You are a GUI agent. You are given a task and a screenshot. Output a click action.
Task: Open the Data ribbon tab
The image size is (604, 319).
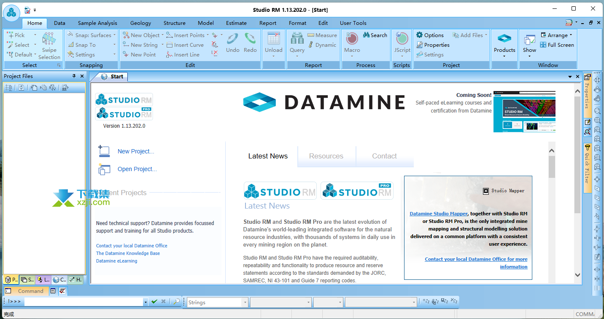click(59, 23)
